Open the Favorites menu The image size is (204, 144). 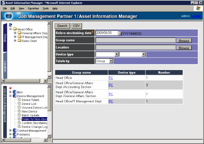pos(33,8)
